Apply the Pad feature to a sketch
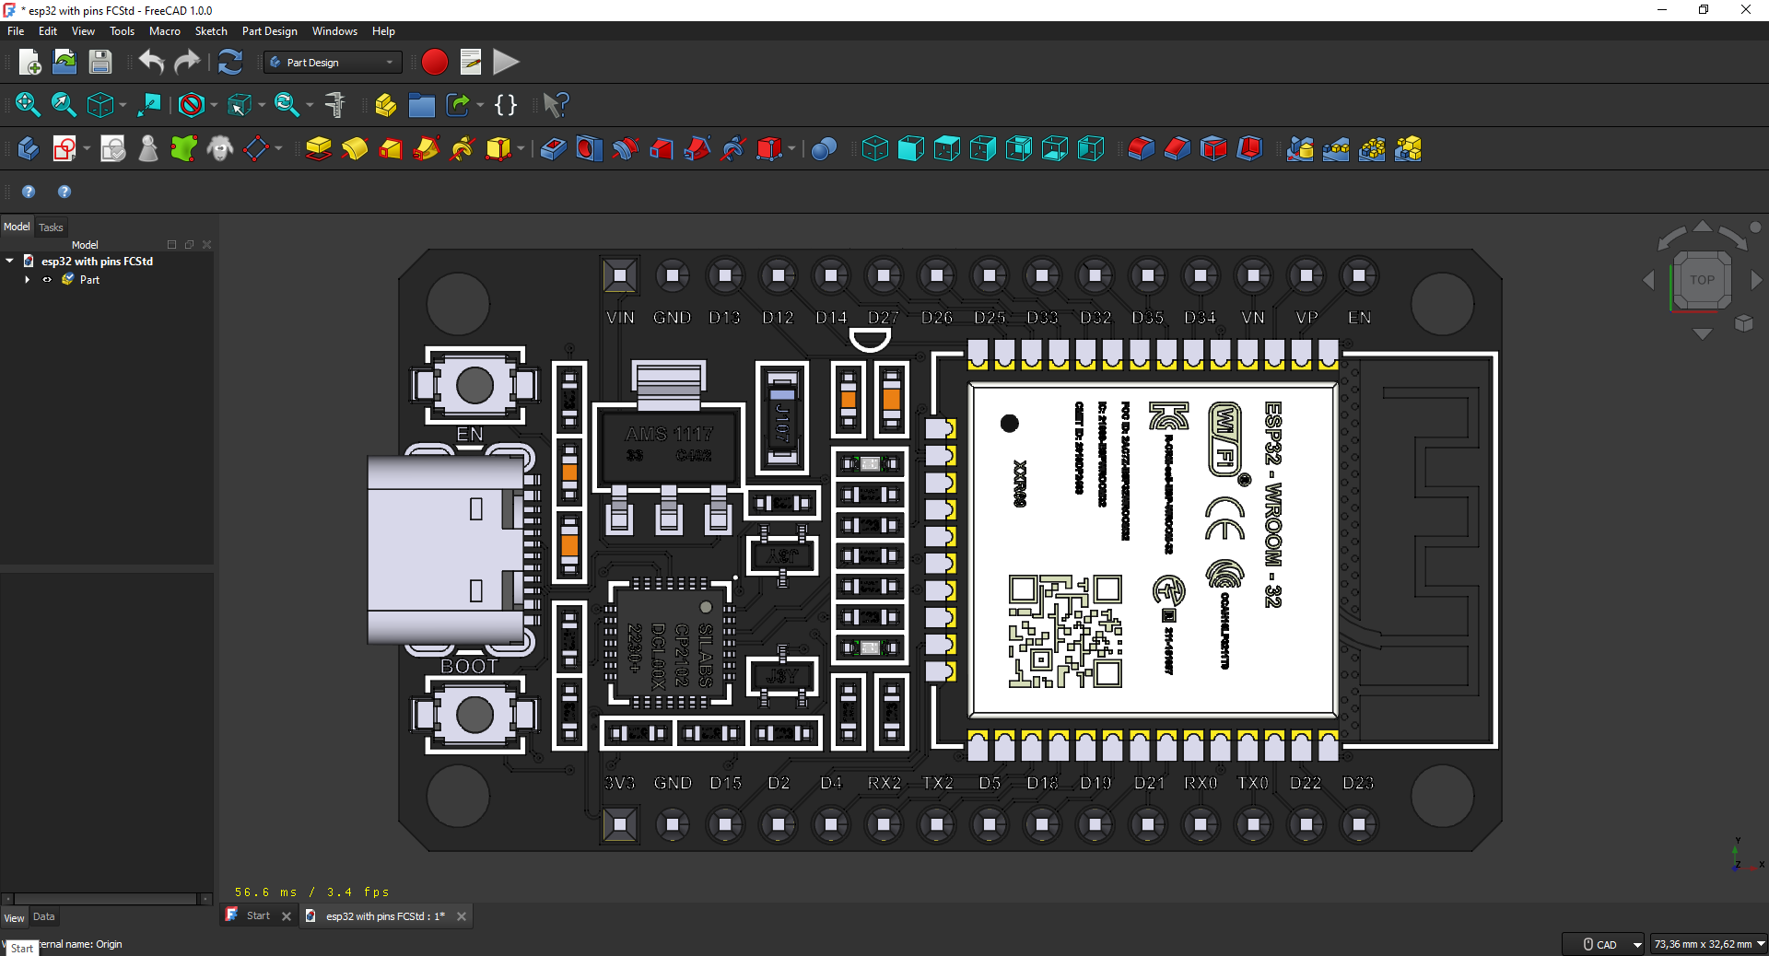 [319, 148]
